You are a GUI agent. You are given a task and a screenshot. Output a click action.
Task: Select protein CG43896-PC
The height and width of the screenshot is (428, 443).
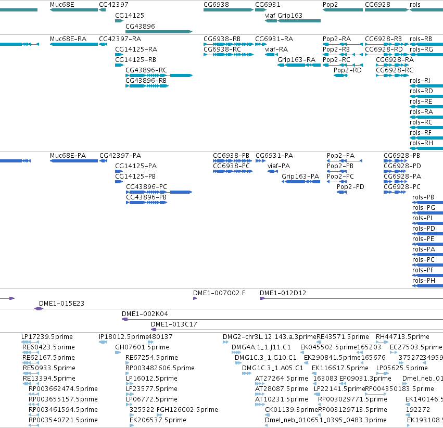(x=146, y=187)
